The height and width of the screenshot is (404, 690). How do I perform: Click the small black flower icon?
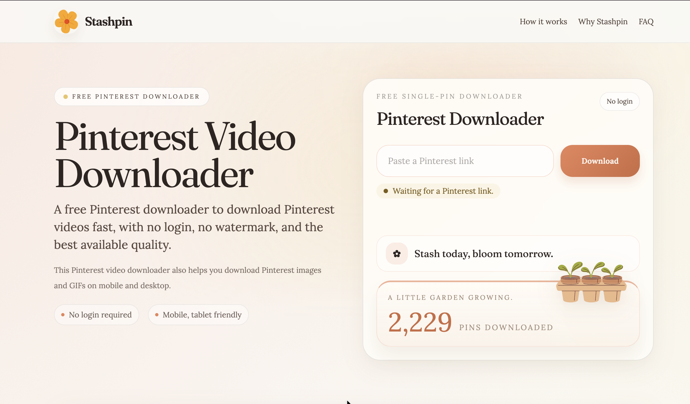point(397,254)
